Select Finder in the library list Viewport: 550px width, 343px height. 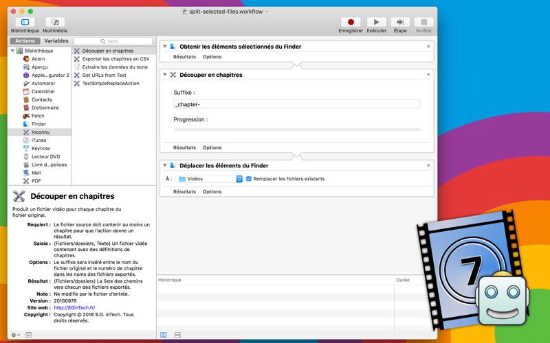pyautogui.click(x=38, y=124)
